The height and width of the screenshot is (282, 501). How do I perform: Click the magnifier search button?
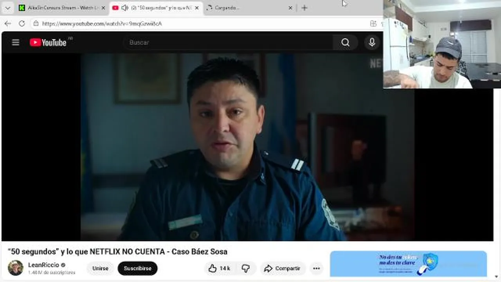coord(345,42)
